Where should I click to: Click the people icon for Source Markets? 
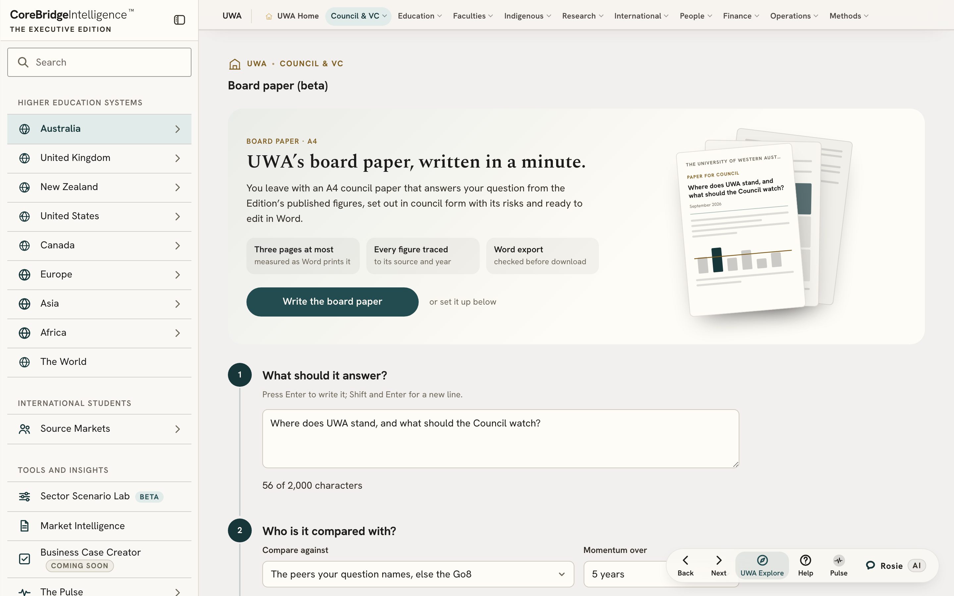[x=25, y=429]
